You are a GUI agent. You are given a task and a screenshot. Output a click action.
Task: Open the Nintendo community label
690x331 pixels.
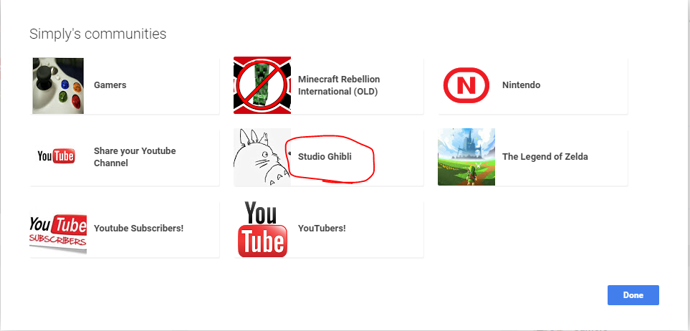pyautogui.click(x=521, y=85)
